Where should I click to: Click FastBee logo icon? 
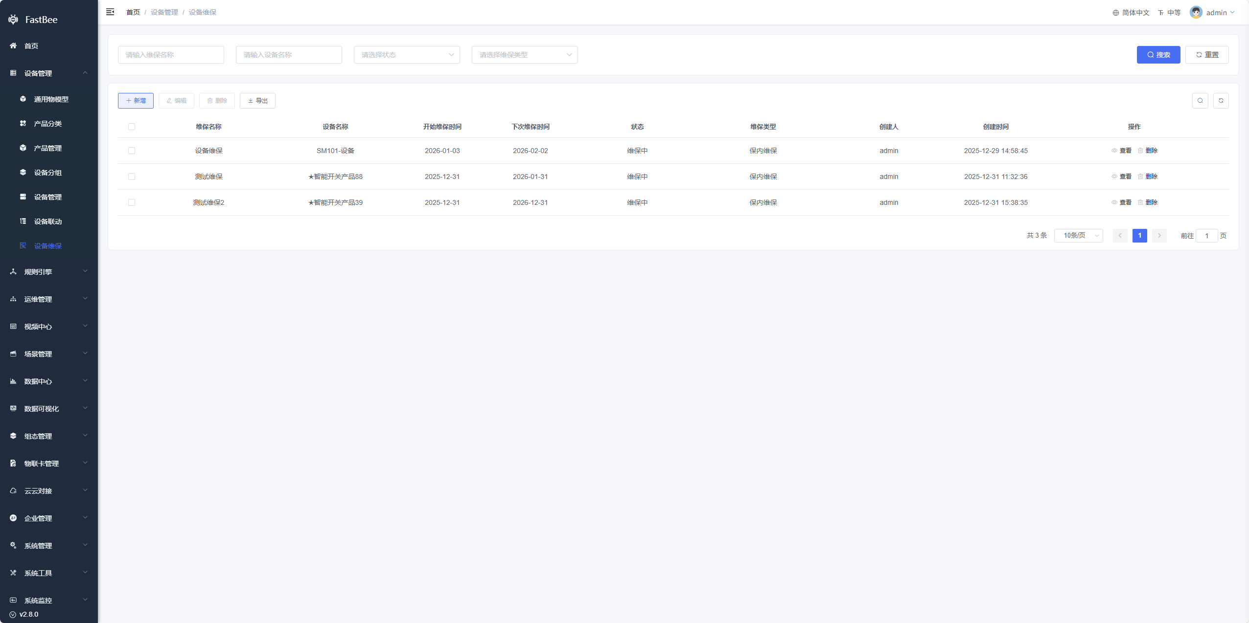click(x=13, y=20)
